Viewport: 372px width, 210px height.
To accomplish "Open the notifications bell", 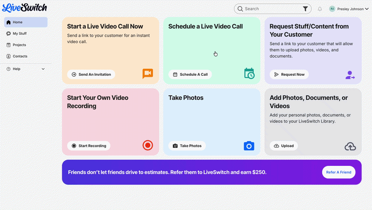I will 320,9.
